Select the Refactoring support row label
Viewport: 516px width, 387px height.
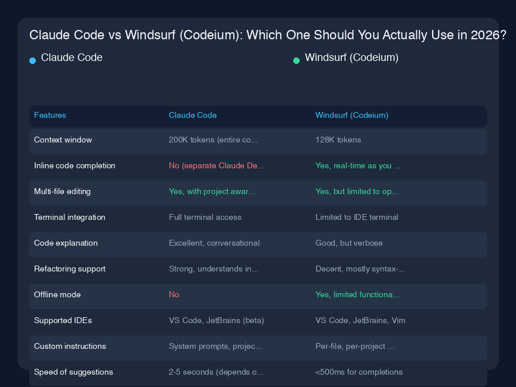coord(70,269)
